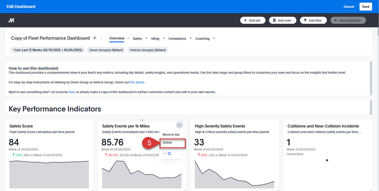Click the data point in Collisions chart
The image size is (379, 191).
pyautogui.click(x=327, y=160)
